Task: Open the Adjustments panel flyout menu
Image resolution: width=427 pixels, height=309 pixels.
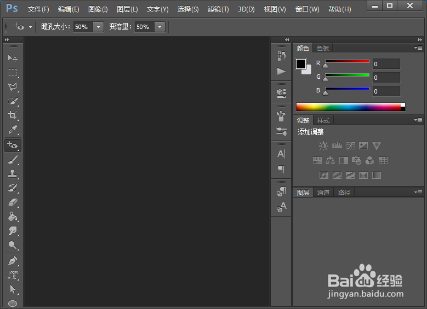Action: (418, 120)
